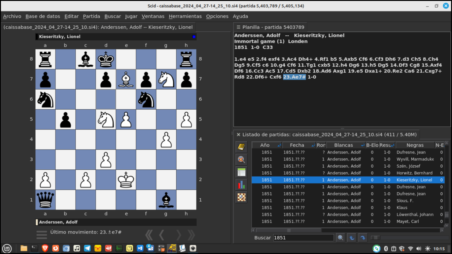
Task: Click the game list horizontal scrollbar
Action: (x=348, y=230)
